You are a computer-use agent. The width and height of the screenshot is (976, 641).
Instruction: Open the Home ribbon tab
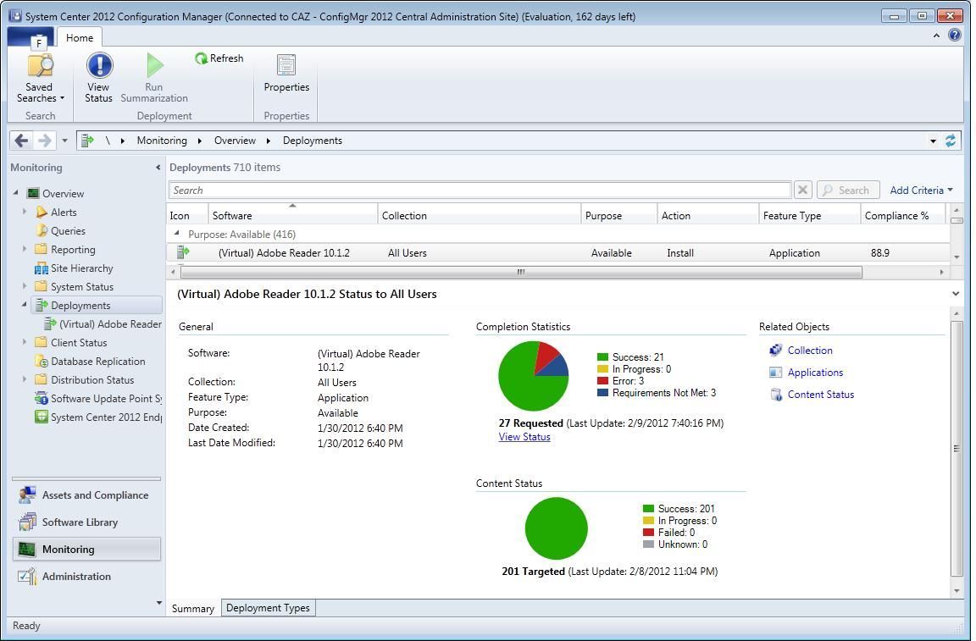pyautogui.click(x=80, y=38)
